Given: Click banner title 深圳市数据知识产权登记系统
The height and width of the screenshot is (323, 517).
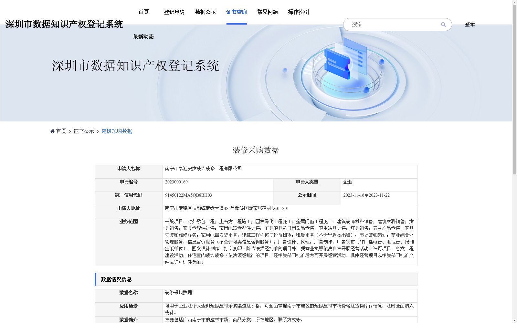Looking at the screenshot, I should tap(135, 66).
